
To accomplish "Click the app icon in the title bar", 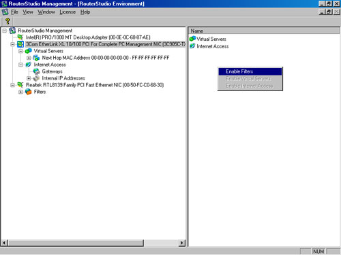I will tap(4, 3).
